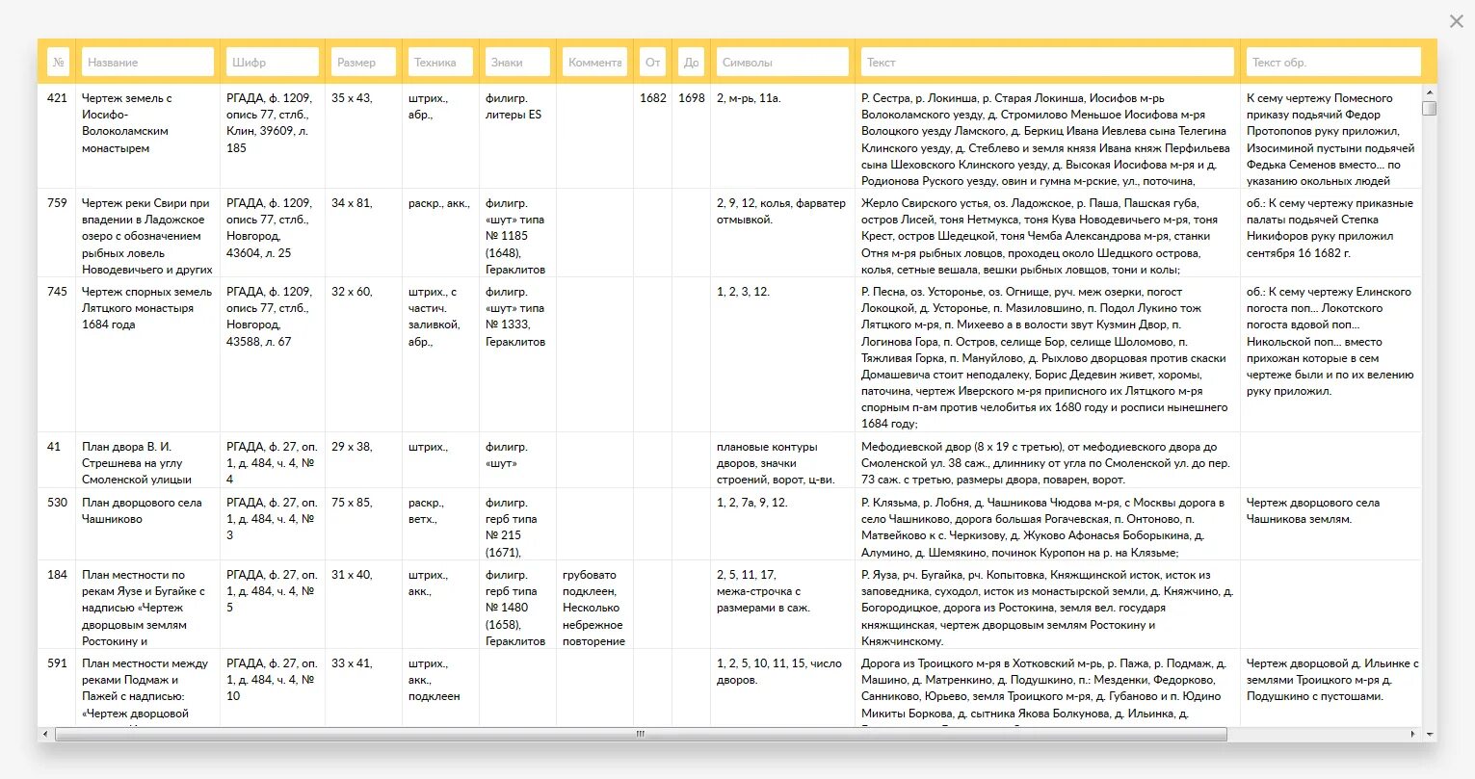
Task: Click year cell '1682' in От column
Action: coord(653,98)
